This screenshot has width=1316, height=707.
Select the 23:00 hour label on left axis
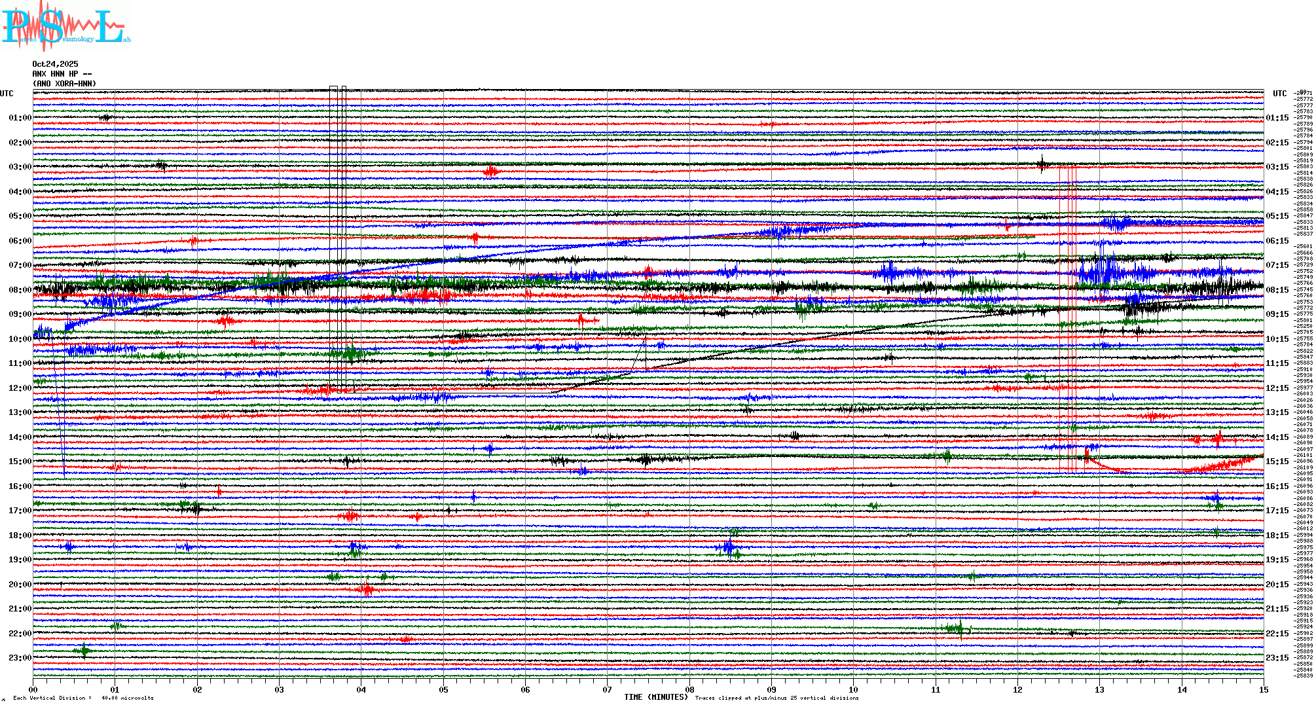pyautogui.click(x=20, y=658)
